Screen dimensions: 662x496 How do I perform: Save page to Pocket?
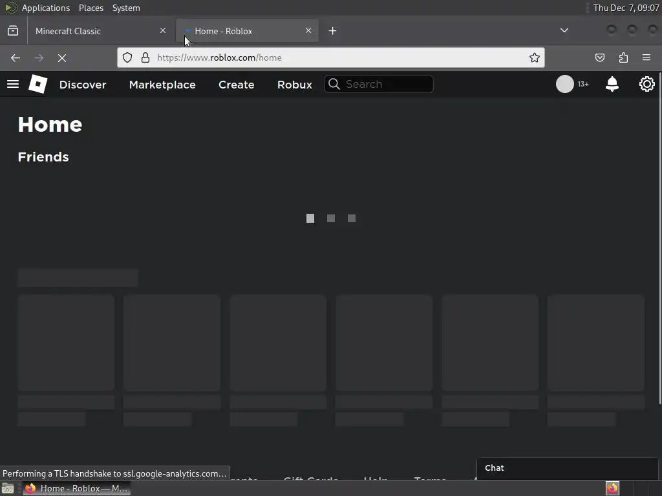tap(599, 57)
